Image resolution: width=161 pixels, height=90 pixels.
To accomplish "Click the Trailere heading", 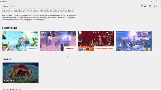I will [x=7, y=59].
